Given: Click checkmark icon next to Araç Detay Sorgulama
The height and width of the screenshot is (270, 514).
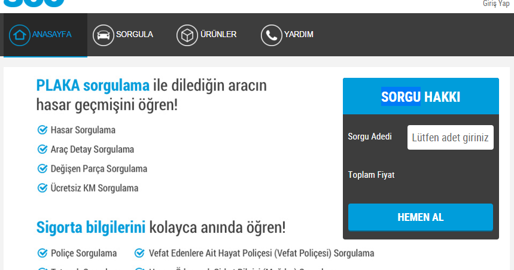Looking at the screenshot, I should [x=42, y=149].
